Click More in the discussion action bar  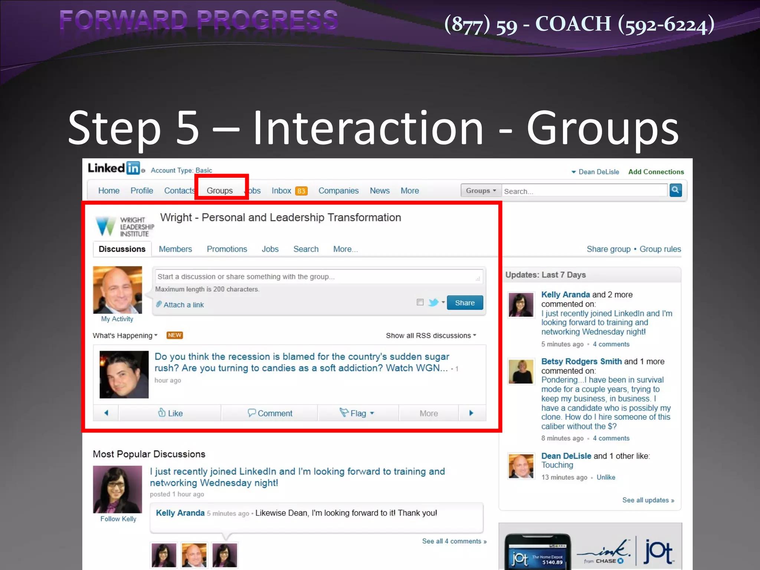point(429,413)
